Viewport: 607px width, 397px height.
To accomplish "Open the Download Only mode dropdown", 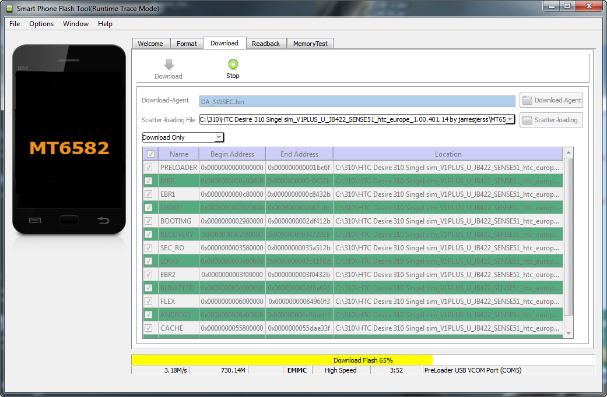I will pyautogui.click(x=219, y=137).
